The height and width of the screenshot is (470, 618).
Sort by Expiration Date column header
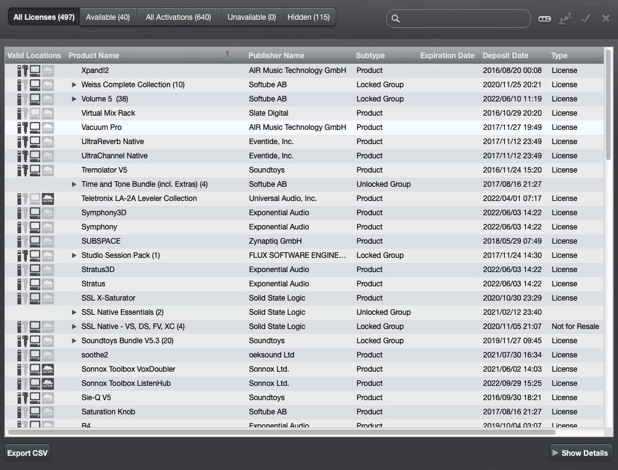click(447, 56)
